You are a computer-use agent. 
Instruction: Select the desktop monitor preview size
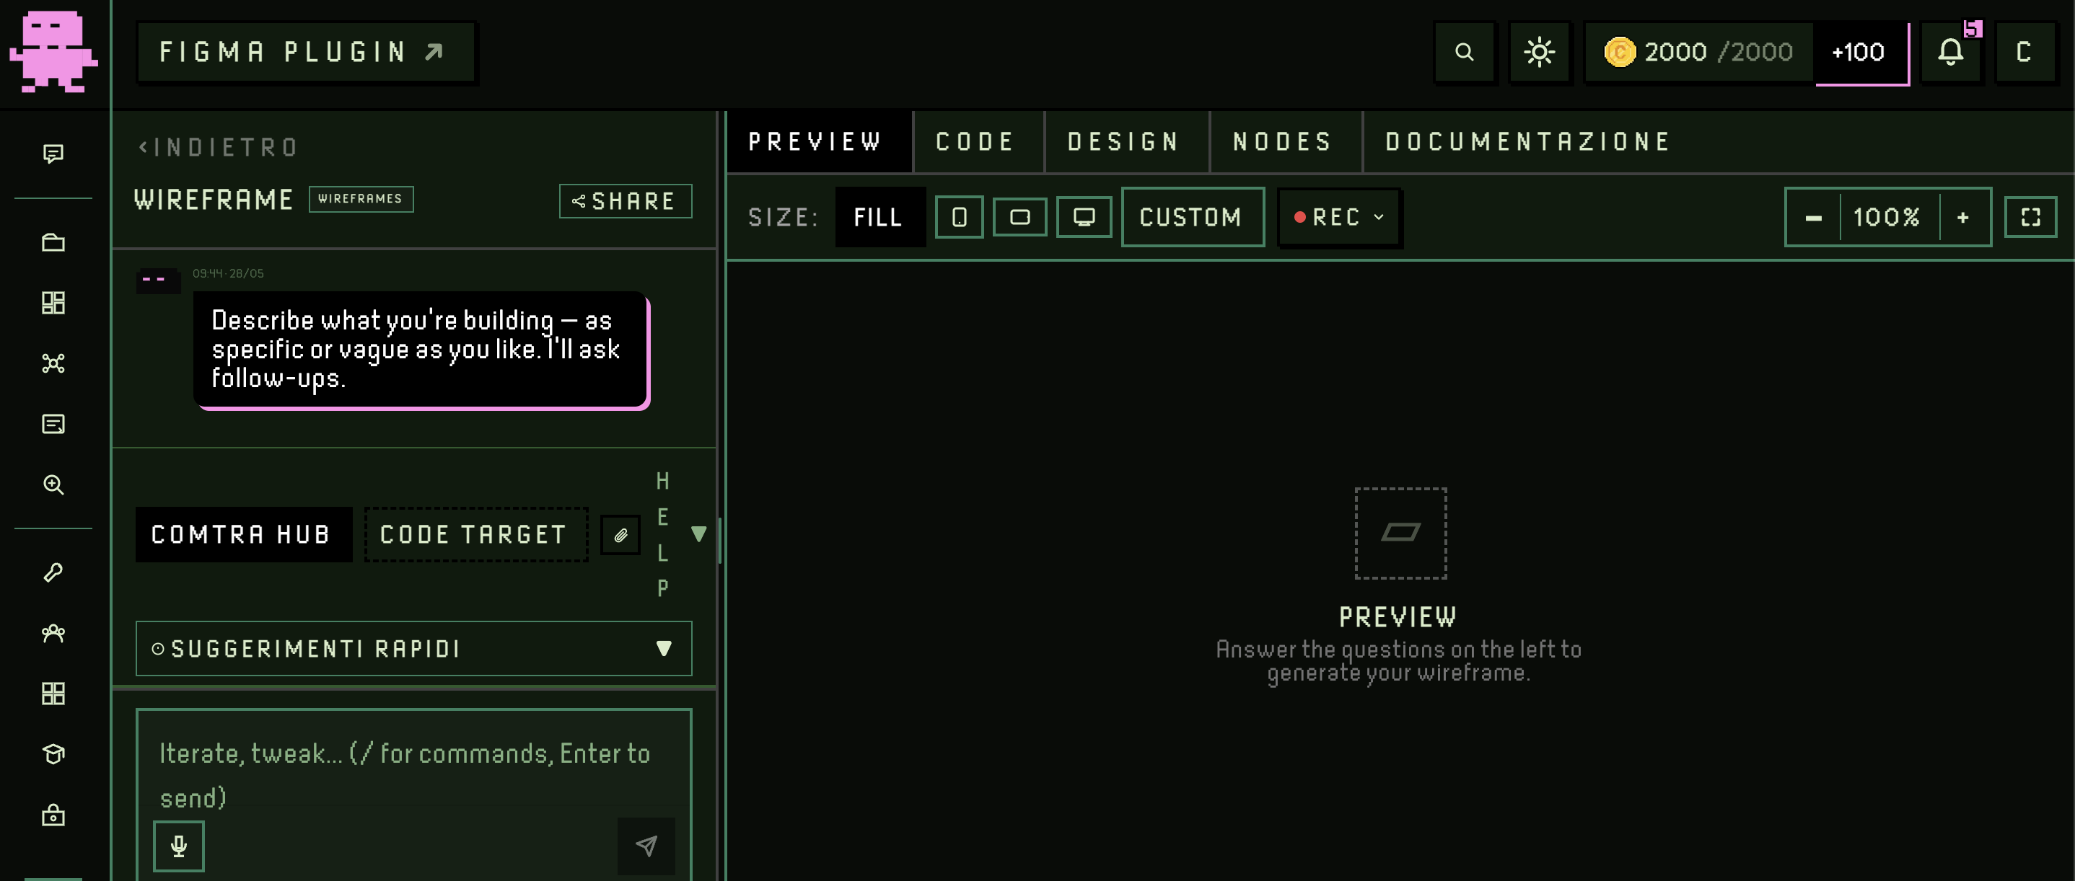[1084, 217]
